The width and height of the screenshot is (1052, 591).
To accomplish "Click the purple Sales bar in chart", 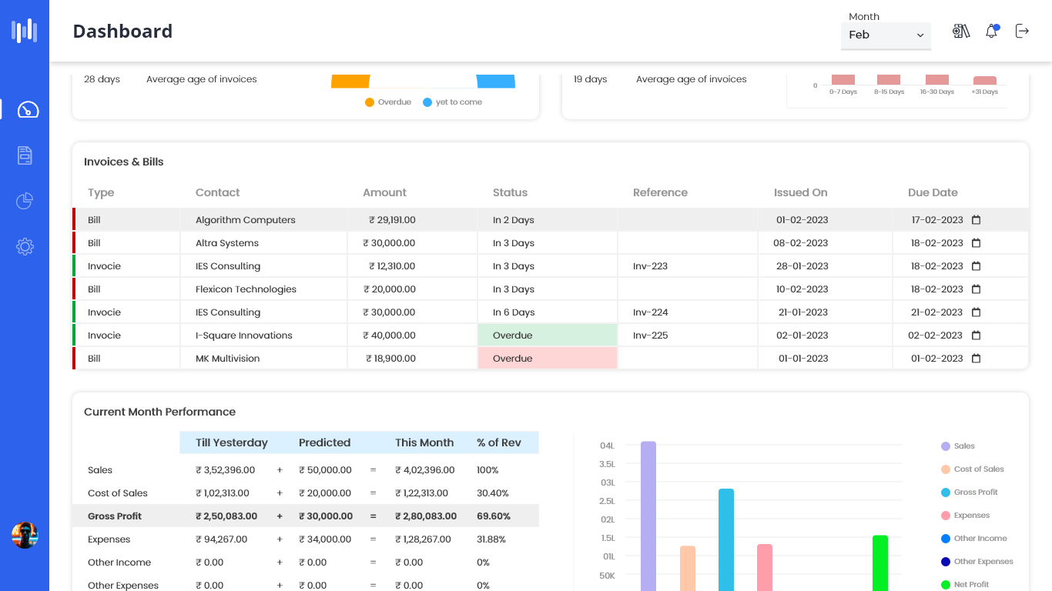I will [x=648, y=516].
